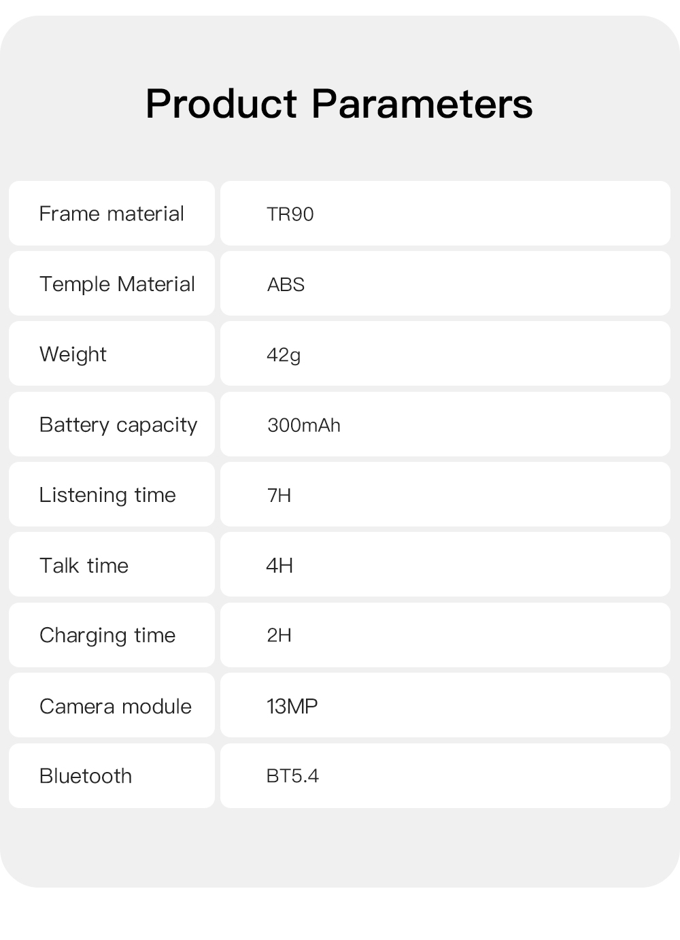Select the Bluetooth label cell
Viewport: 680px width, 940px height.
pos(86,776)
